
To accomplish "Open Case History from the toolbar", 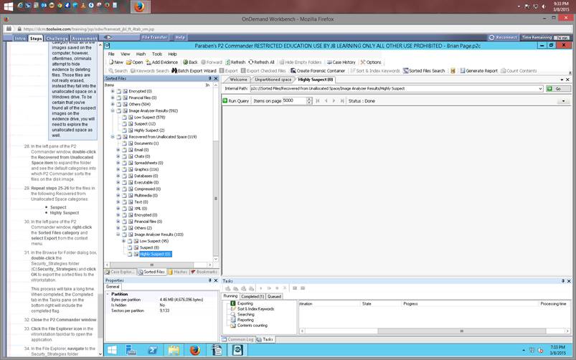I will click(x=341, y=62).
